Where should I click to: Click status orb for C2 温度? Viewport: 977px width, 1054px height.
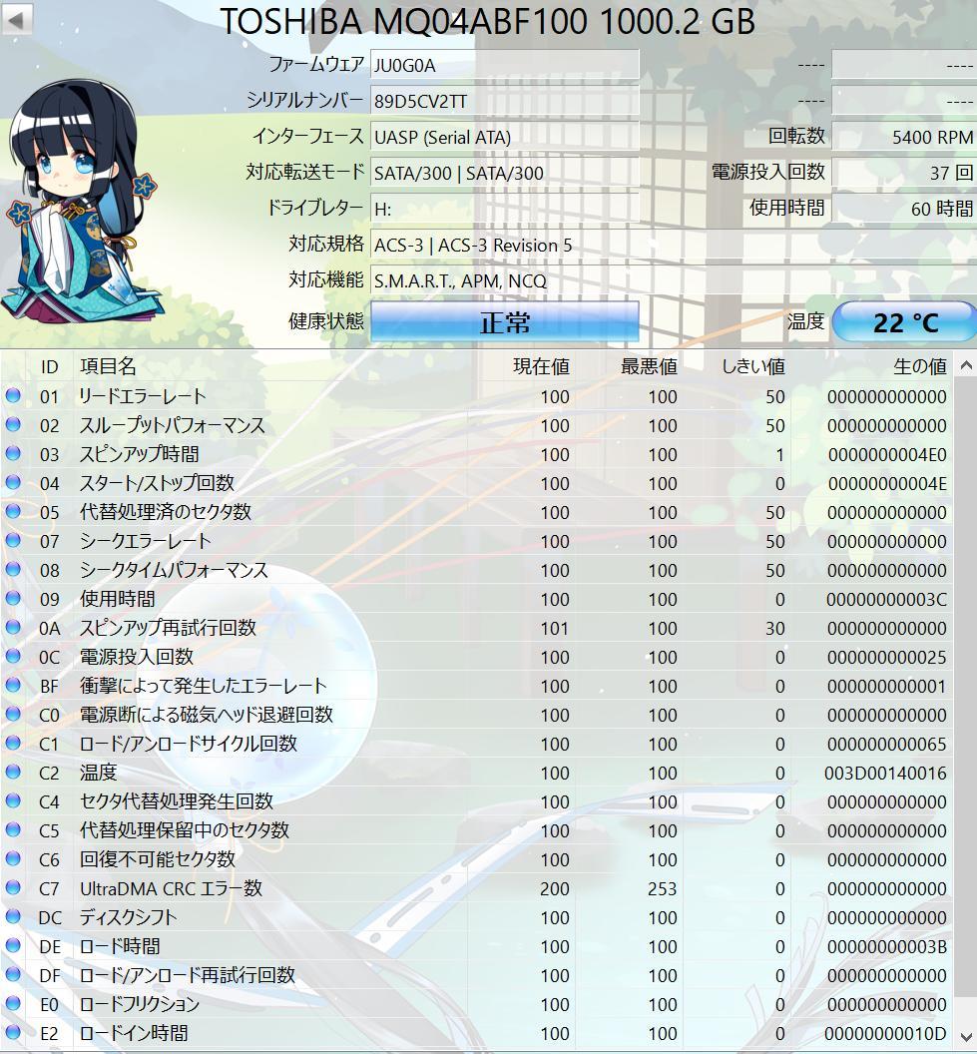13,772
